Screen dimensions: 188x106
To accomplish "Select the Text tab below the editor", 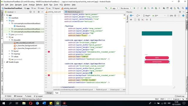I will pyautogui.click(x=57, y=93).
